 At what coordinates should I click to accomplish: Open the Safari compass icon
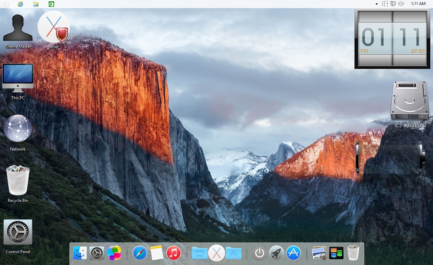140,253
